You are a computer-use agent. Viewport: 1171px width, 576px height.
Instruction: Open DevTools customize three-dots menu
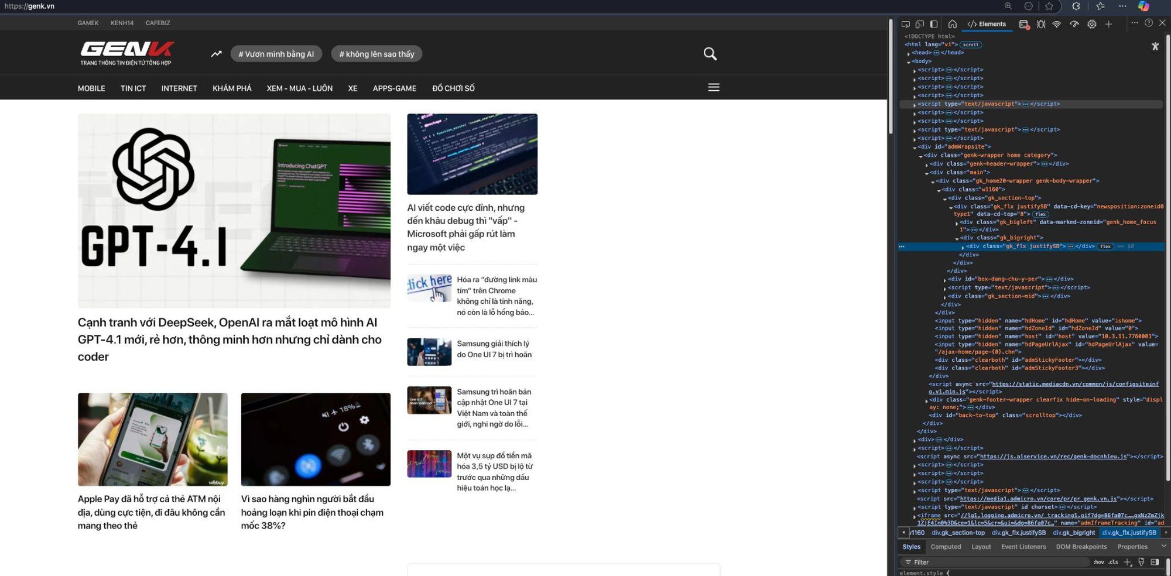tap(1134, 23)
